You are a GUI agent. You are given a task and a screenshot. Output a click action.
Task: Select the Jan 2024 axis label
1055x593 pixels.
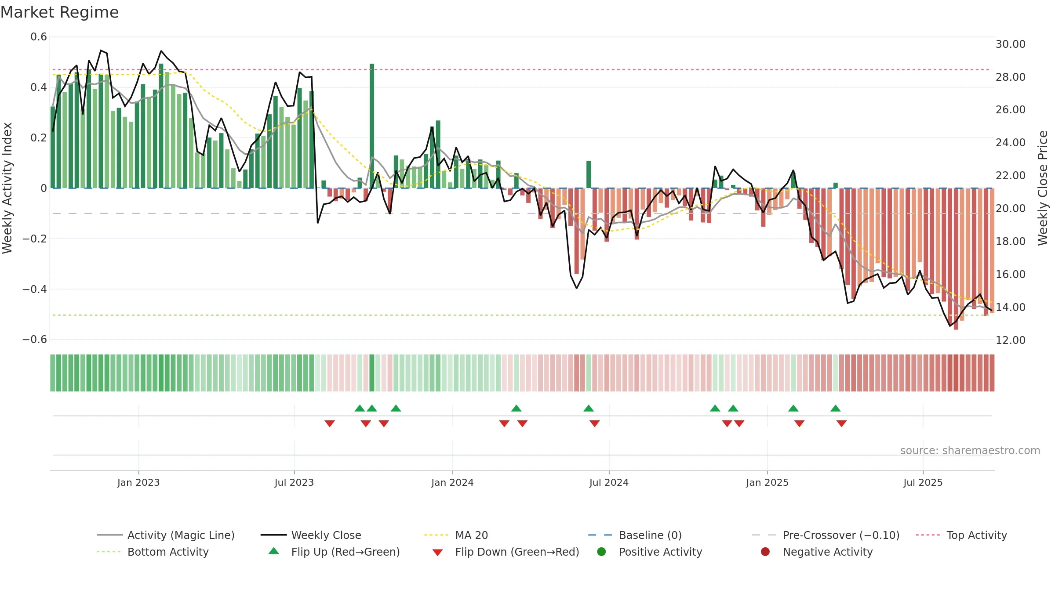click(452, 482)
